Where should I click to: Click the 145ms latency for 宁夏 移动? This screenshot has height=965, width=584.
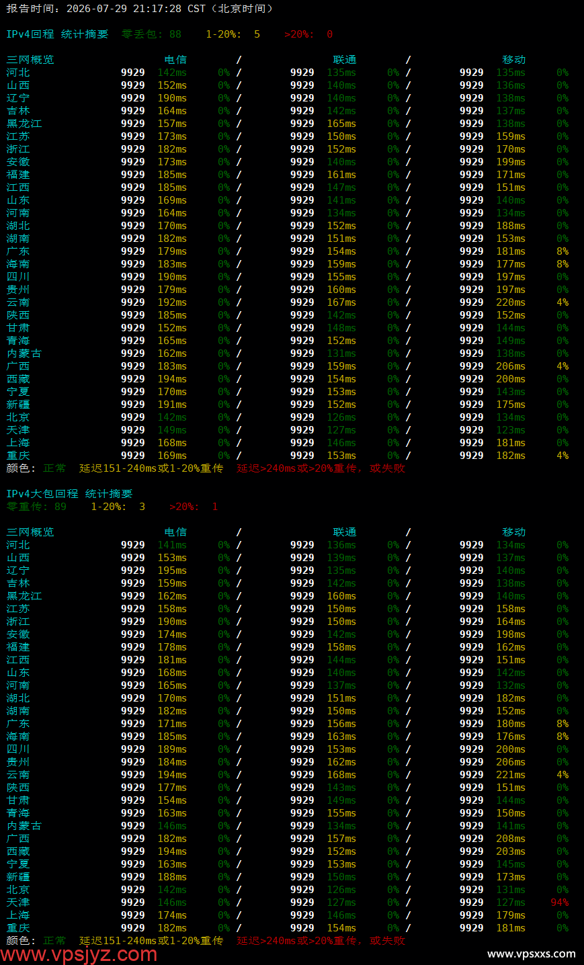click(x=511, y=864)
